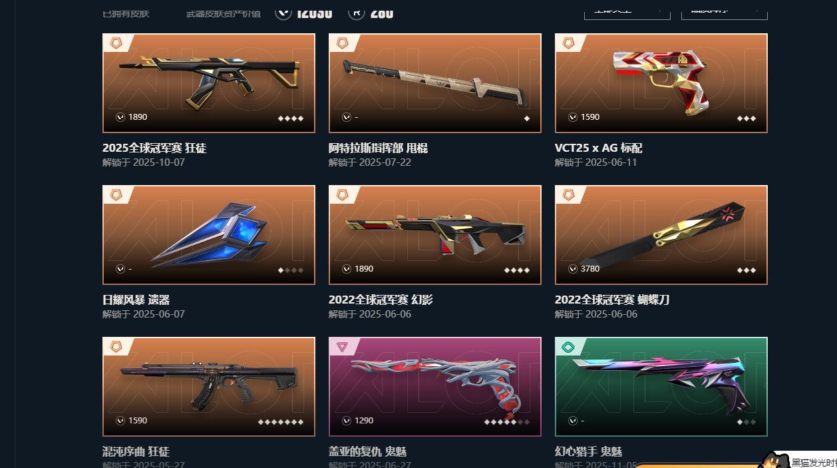Click the 盖亚的复仇 鬼魅 title text
The width and height of the screenshot is (837, 468).
pyautogui.click(x=362, y=451)
